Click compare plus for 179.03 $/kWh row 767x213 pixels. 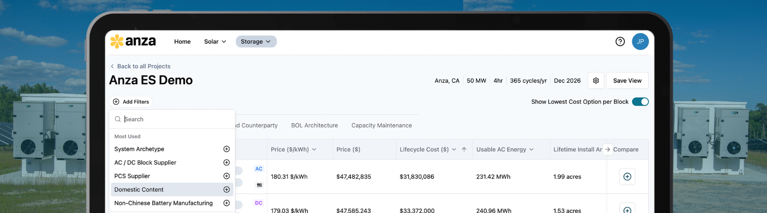click(627, 209)
